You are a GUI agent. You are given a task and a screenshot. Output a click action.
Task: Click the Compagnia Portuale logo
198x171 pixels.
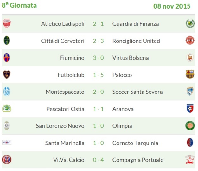point(190,160)
